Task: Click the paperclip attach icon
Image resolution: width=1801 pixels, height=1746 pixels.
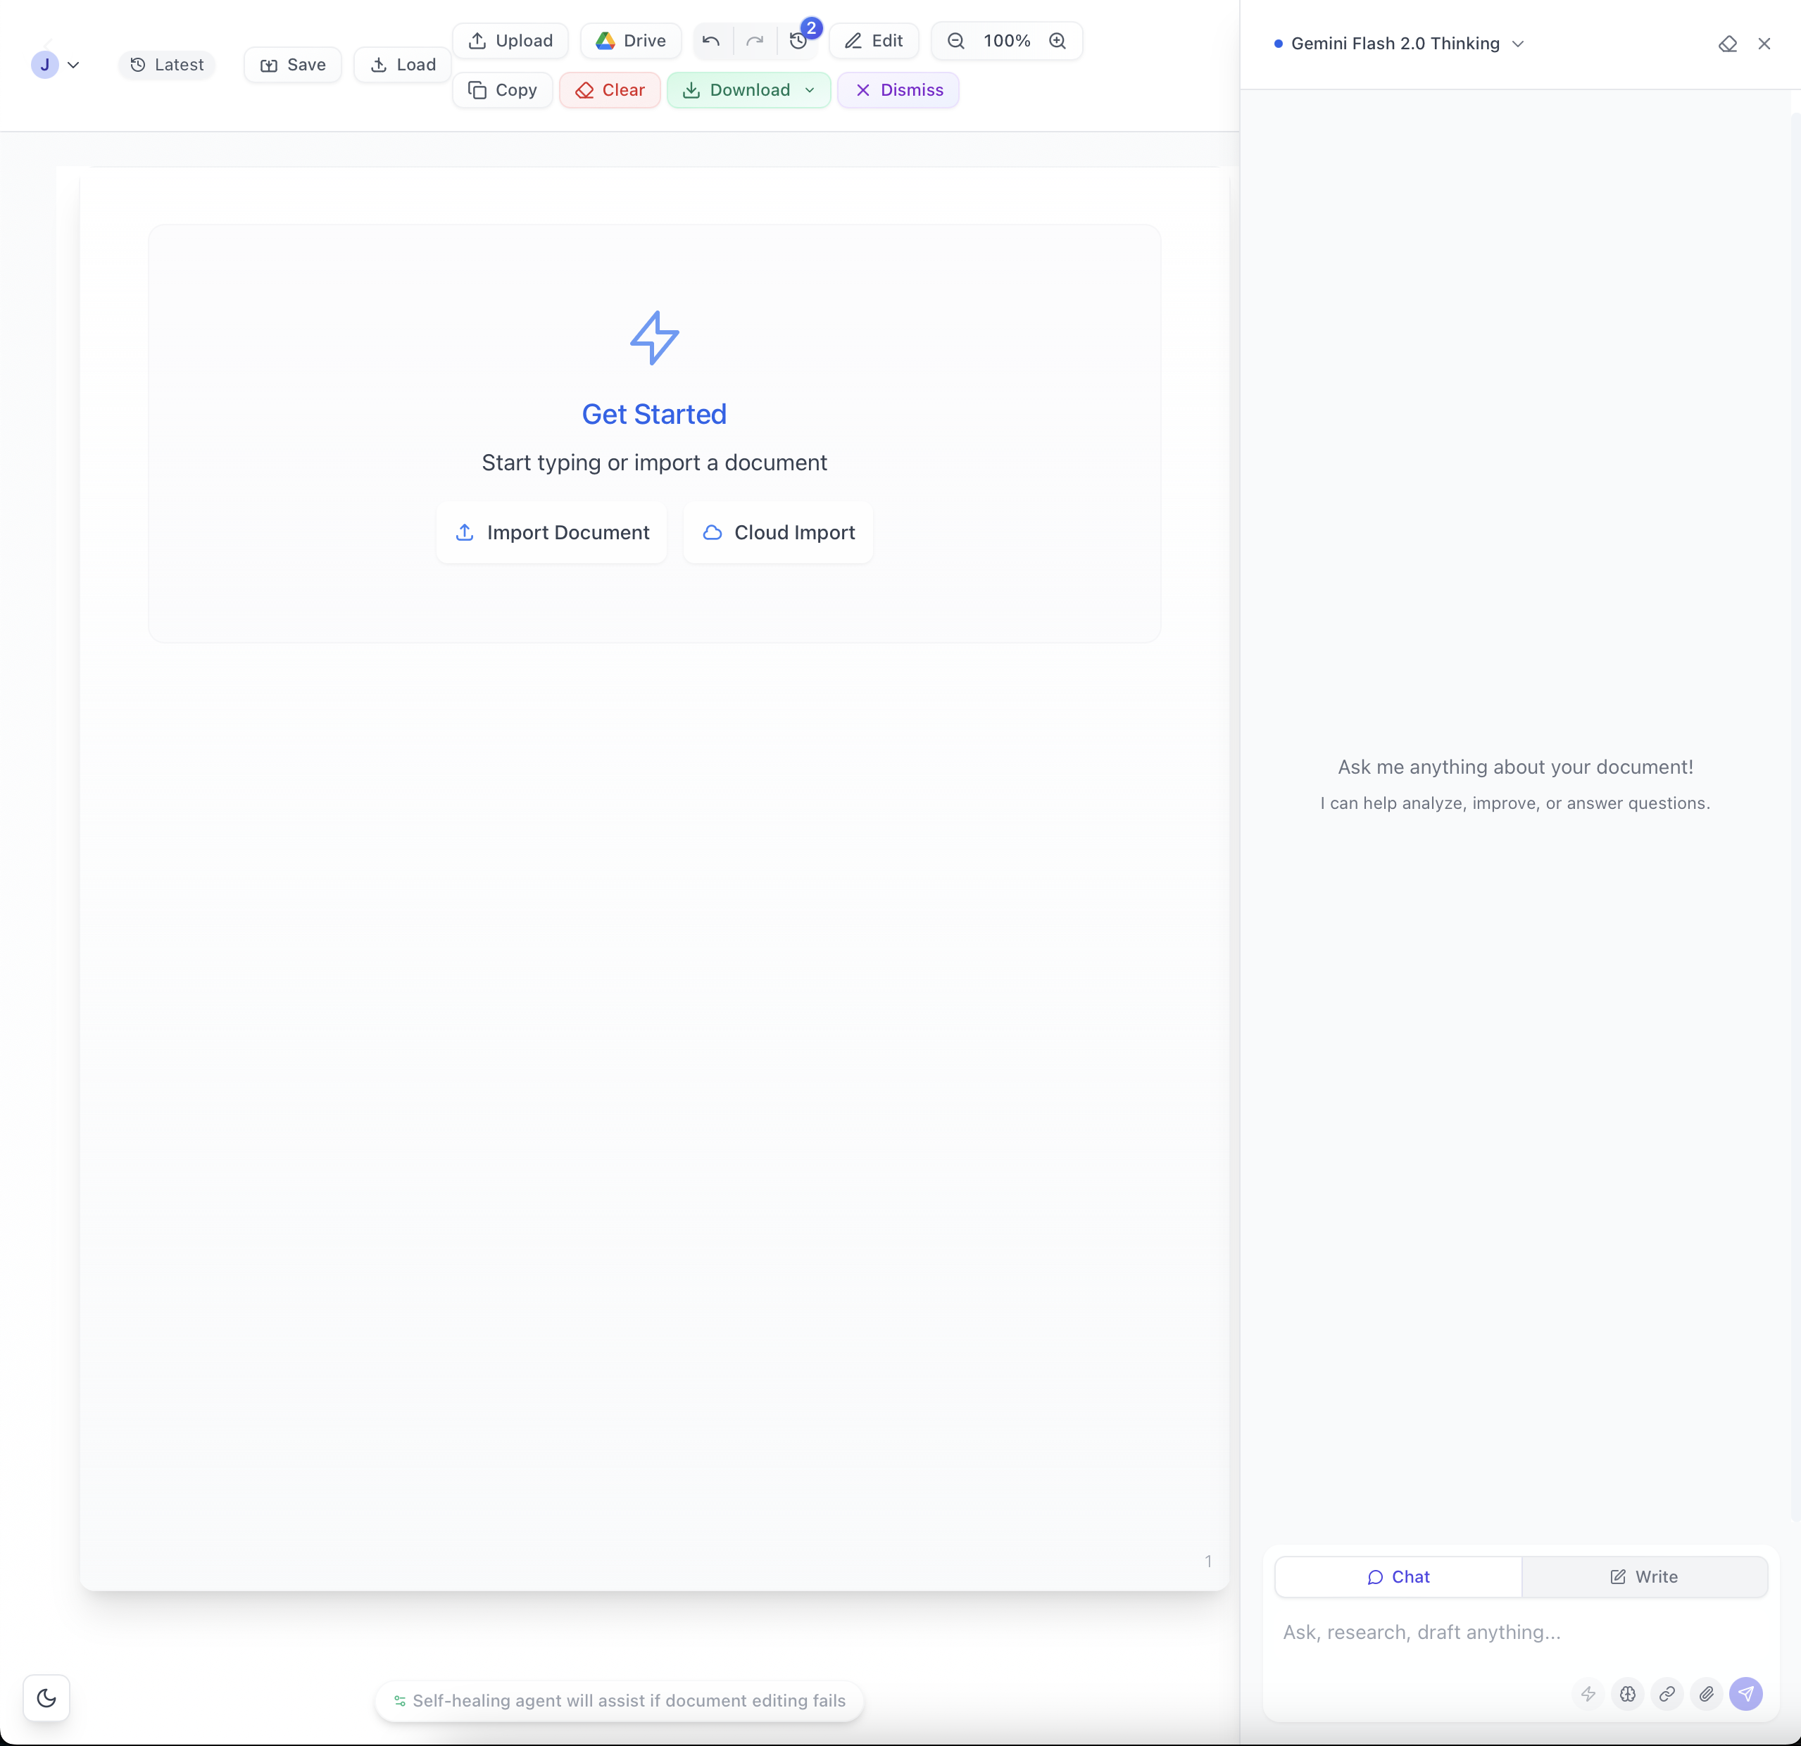Action: pos(1707,1694)
